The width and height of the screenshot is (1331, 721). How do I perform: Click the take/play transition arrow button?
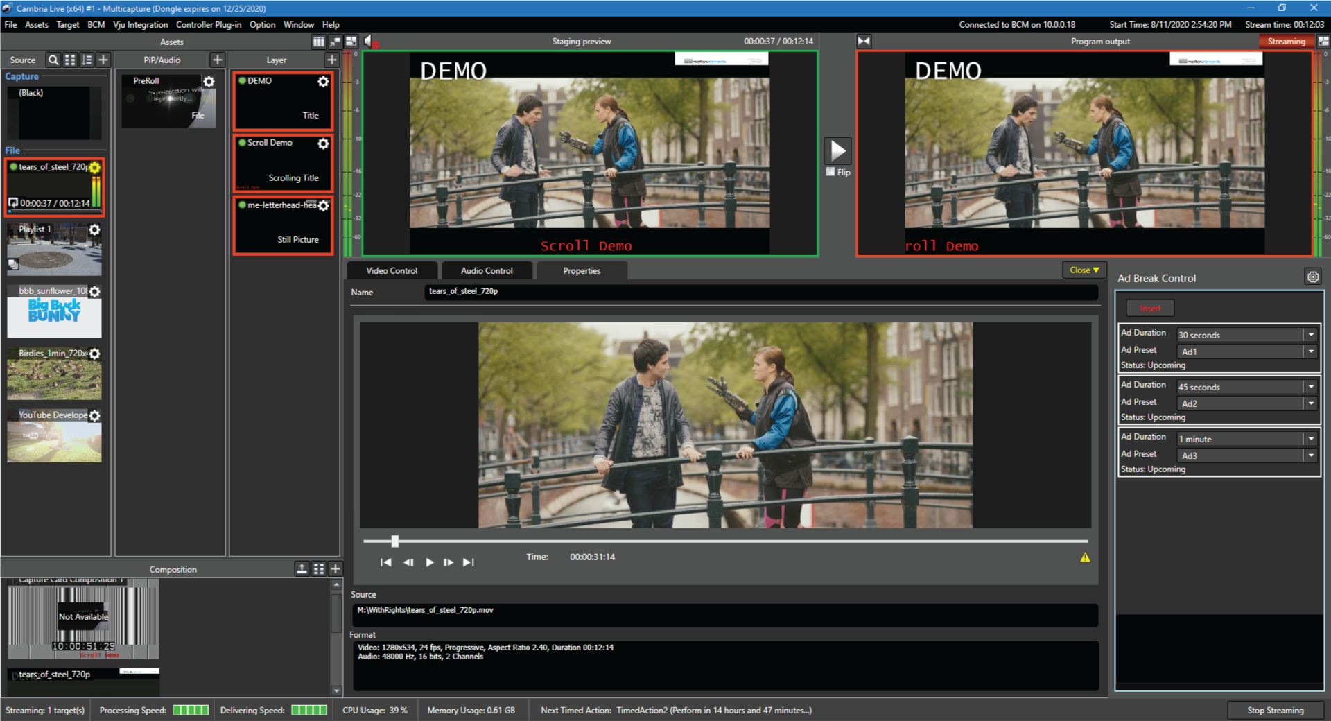(x=837, y=150)
